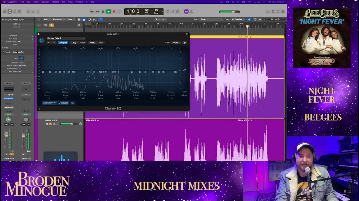
Task: Go to next preset in Channel EQ
Action: click(54, 43)
